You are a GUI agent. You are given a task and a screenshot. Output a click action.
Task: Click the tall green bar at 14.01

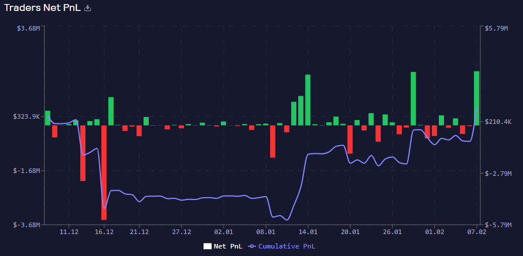point(308,100)
